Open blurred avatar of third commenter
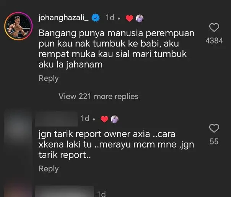This screenshot has width=231, height=197. (18, 189)
